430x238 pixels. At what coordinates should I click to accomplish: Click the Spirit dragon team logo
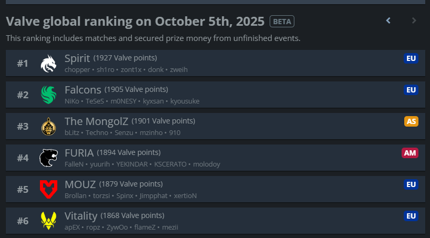48,64
